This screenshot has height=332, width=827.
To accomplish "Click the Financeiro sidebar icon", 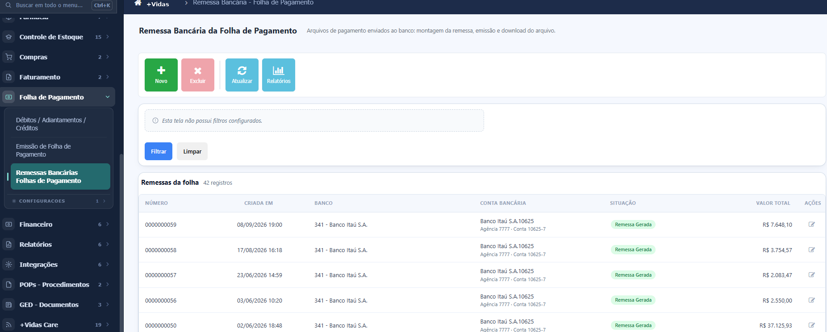I will 8,224.
